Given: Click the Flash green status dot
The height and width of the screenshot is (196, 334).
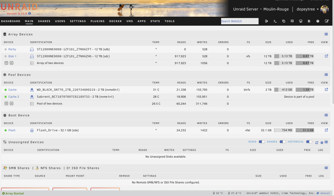Looking at the screenshot, I should pyautogui.click(x=6, y=130).
